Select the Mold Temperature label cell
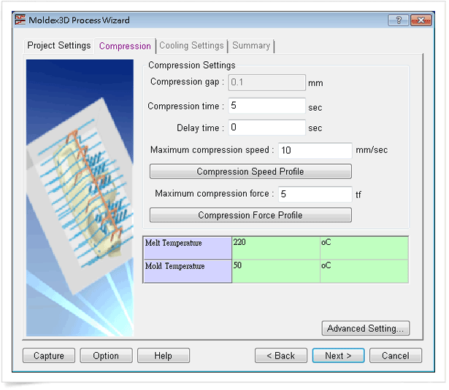 tap(188, 271)
